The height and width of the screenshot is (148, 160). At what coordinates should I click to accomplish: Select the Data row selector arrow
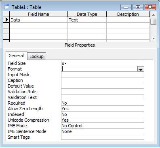click(6, 20)
